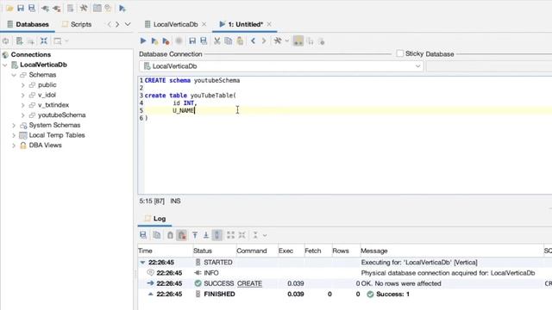Expand the youtubeSchema node
The height and width of the screenshot is (310, 552).
coord(23,115)
